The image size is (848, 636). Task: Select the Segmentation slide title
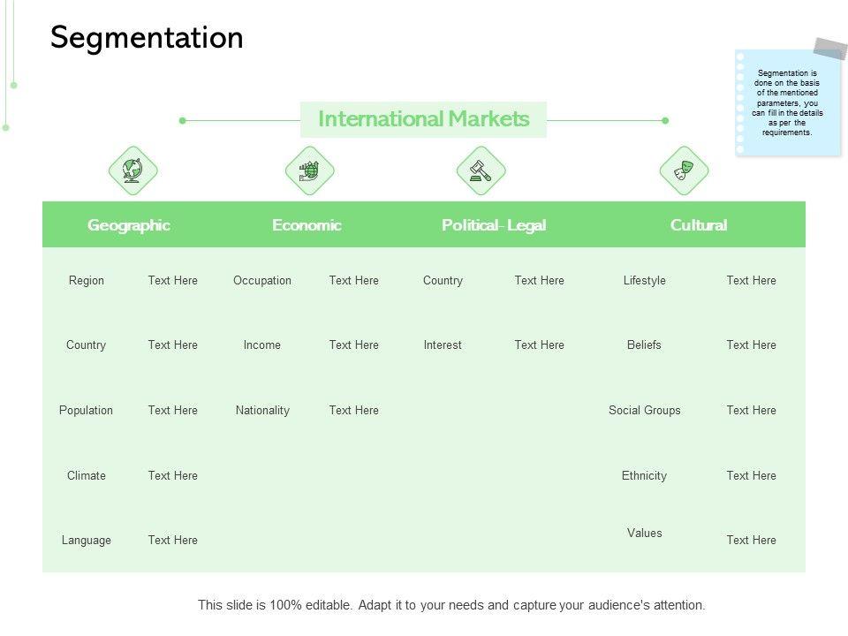(x=147, y=38)
